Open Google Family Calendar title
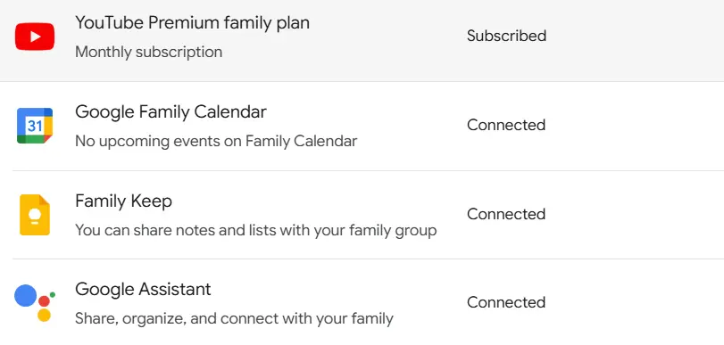The width and height of the screenshot is (724, 345). pyautogui.click(x=171, y=111)
